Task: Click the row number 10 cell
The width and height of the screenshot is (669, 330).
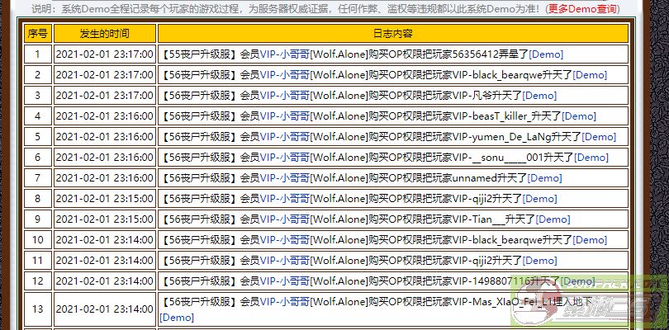Action: tap(37, 240)
